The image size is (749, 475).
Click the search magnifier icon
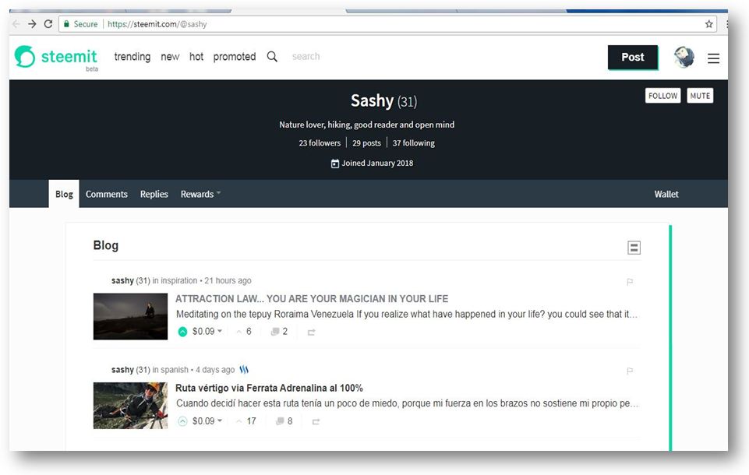tap(272, 57)
